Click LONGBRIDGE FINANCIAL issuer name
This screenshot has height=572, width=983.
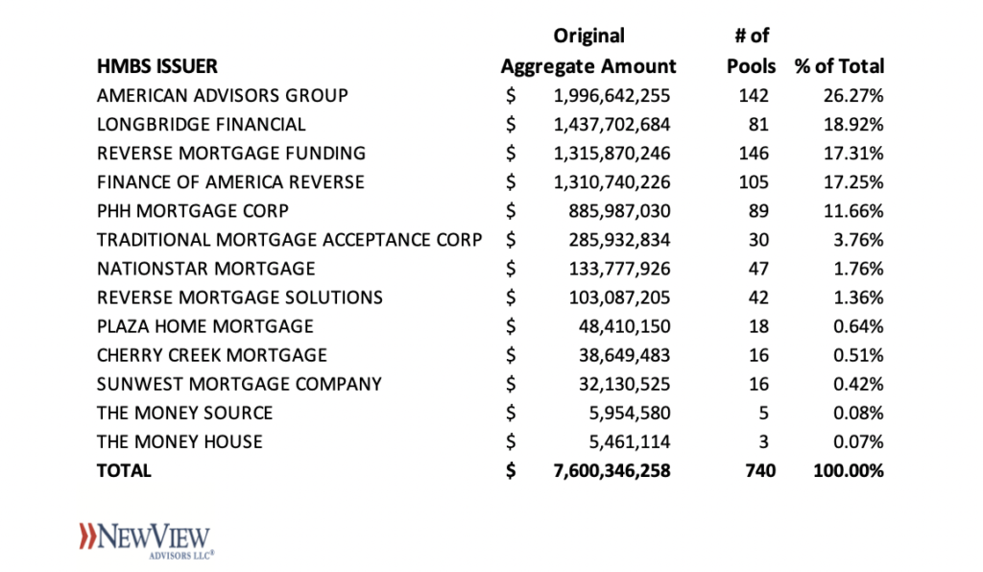coord(202,124)
